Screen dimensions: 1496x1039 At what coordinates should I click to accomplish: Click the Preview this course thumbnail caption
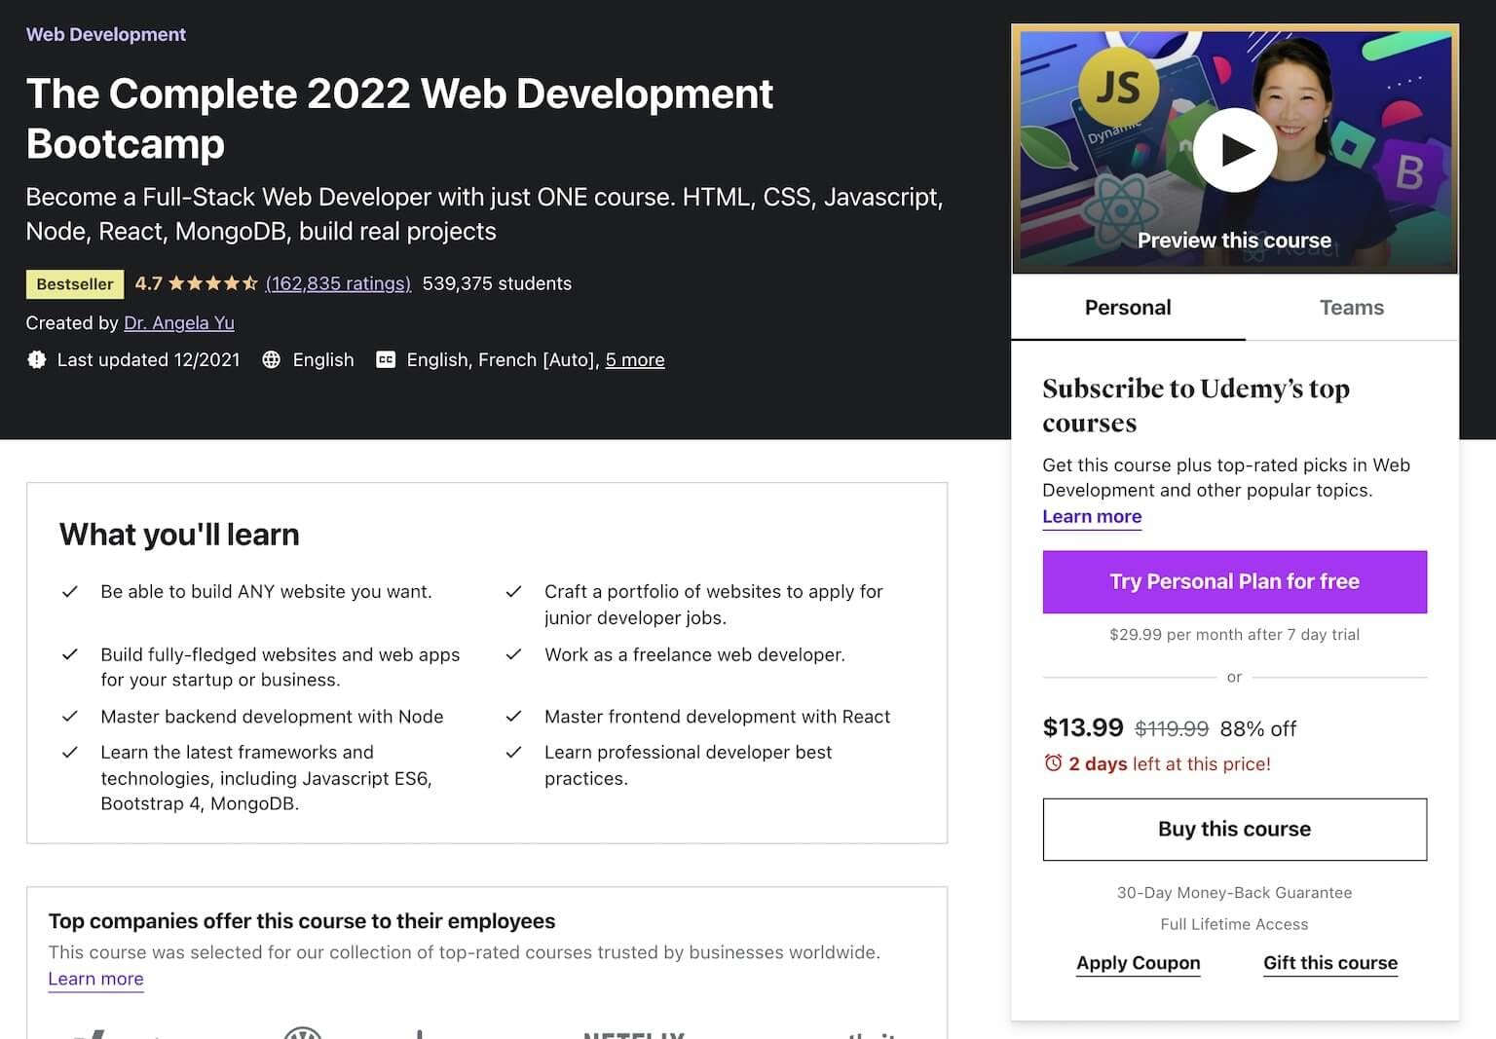1234,241
